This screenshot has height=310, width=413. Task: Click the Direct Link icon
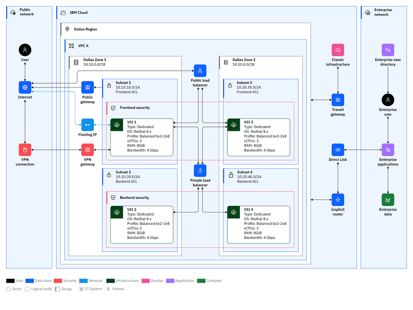(x=338, y=150)
